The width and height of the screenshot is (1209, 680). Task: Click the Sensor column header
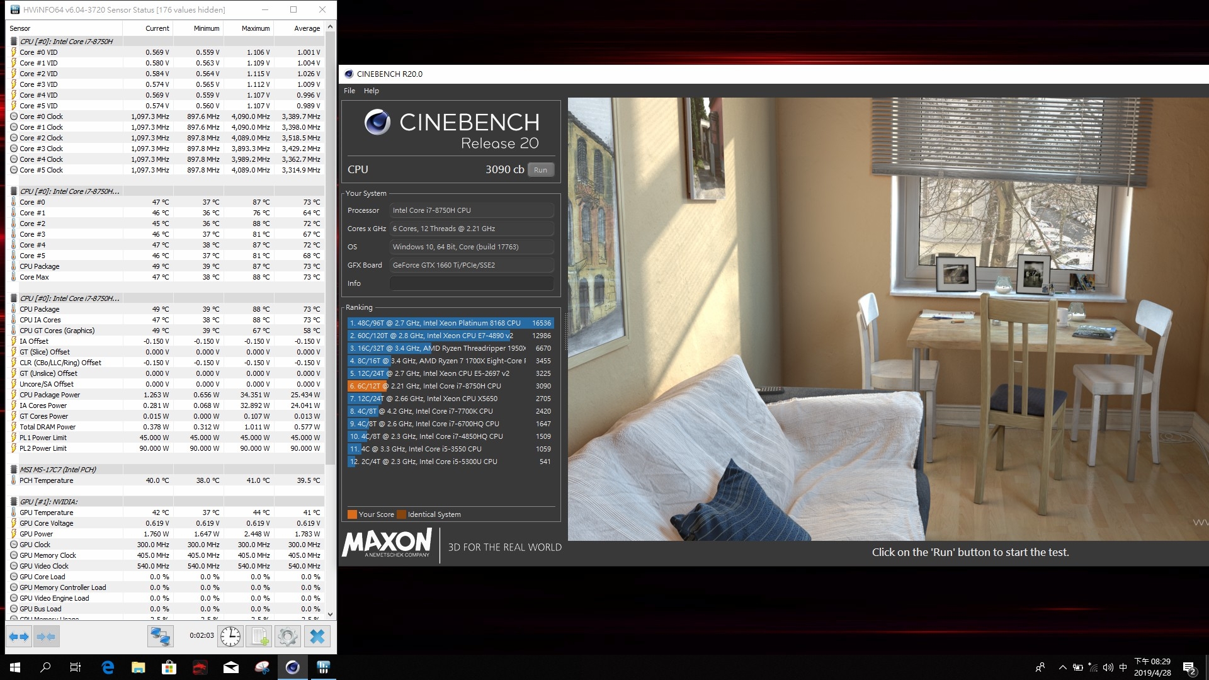[64, 28]
